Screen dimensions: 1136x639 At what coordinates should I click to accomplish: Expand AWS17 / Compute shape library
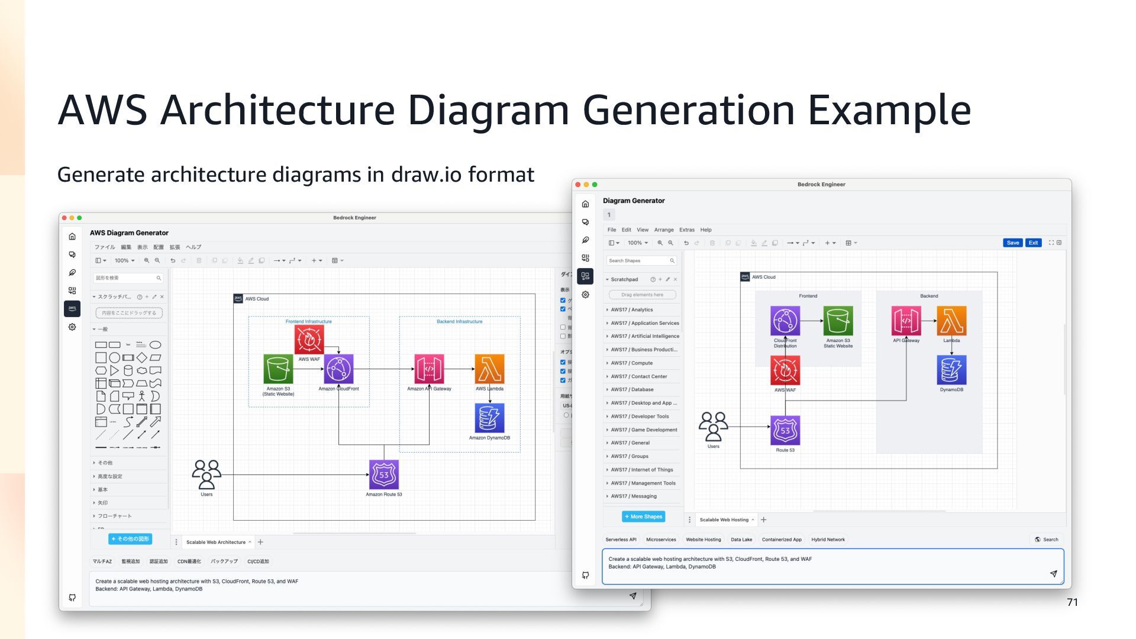tap(642, 363)
